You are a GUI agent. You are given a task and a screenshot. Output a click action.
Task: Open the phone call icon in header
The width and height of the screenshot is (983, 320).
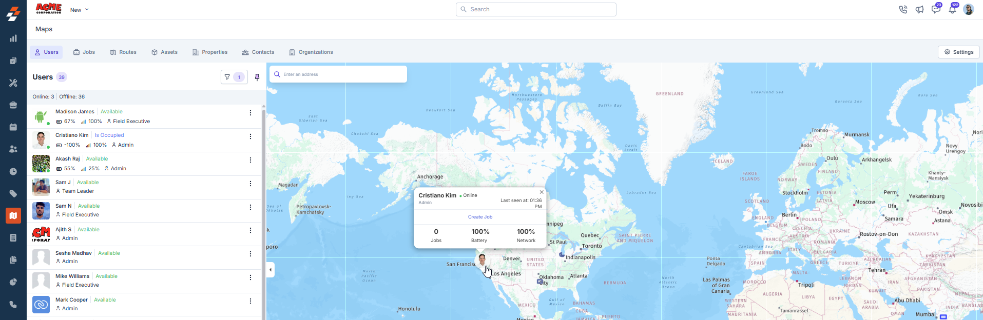coord(903,9)
